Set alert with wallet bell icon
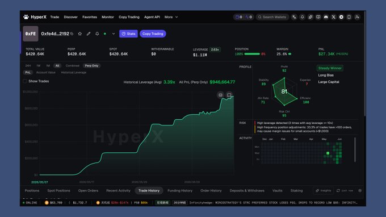This screenshot has width=386, height=217. (x=97, y=34)
